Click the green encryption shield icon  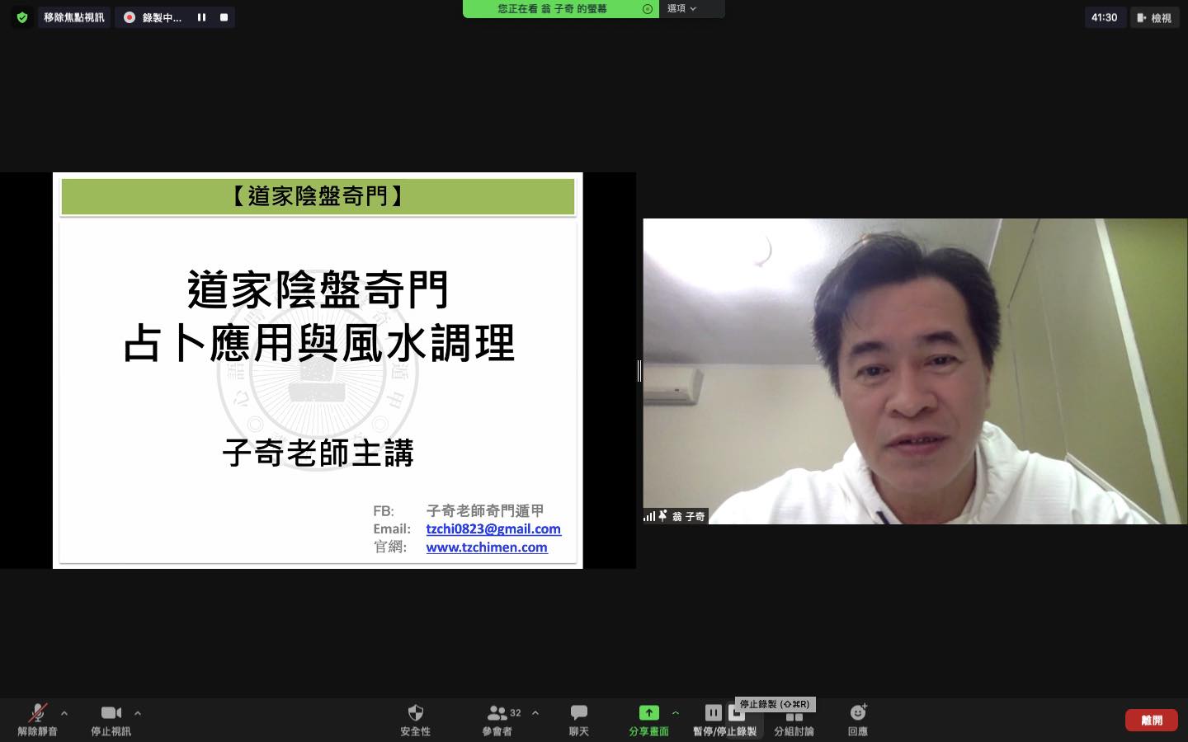[x=22, y=17]
